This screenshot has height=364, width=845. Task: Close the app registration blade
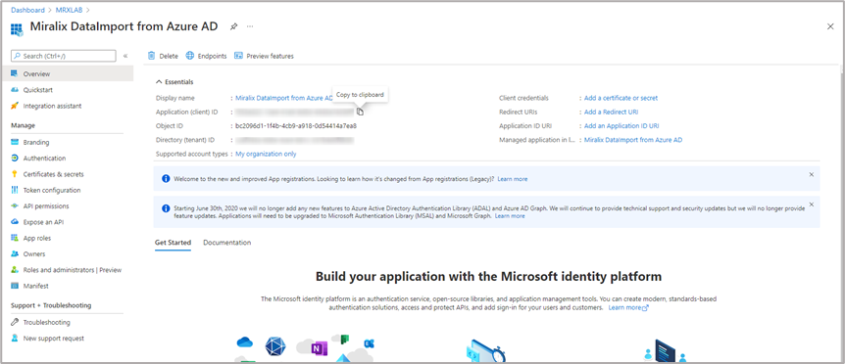[830, 26]
